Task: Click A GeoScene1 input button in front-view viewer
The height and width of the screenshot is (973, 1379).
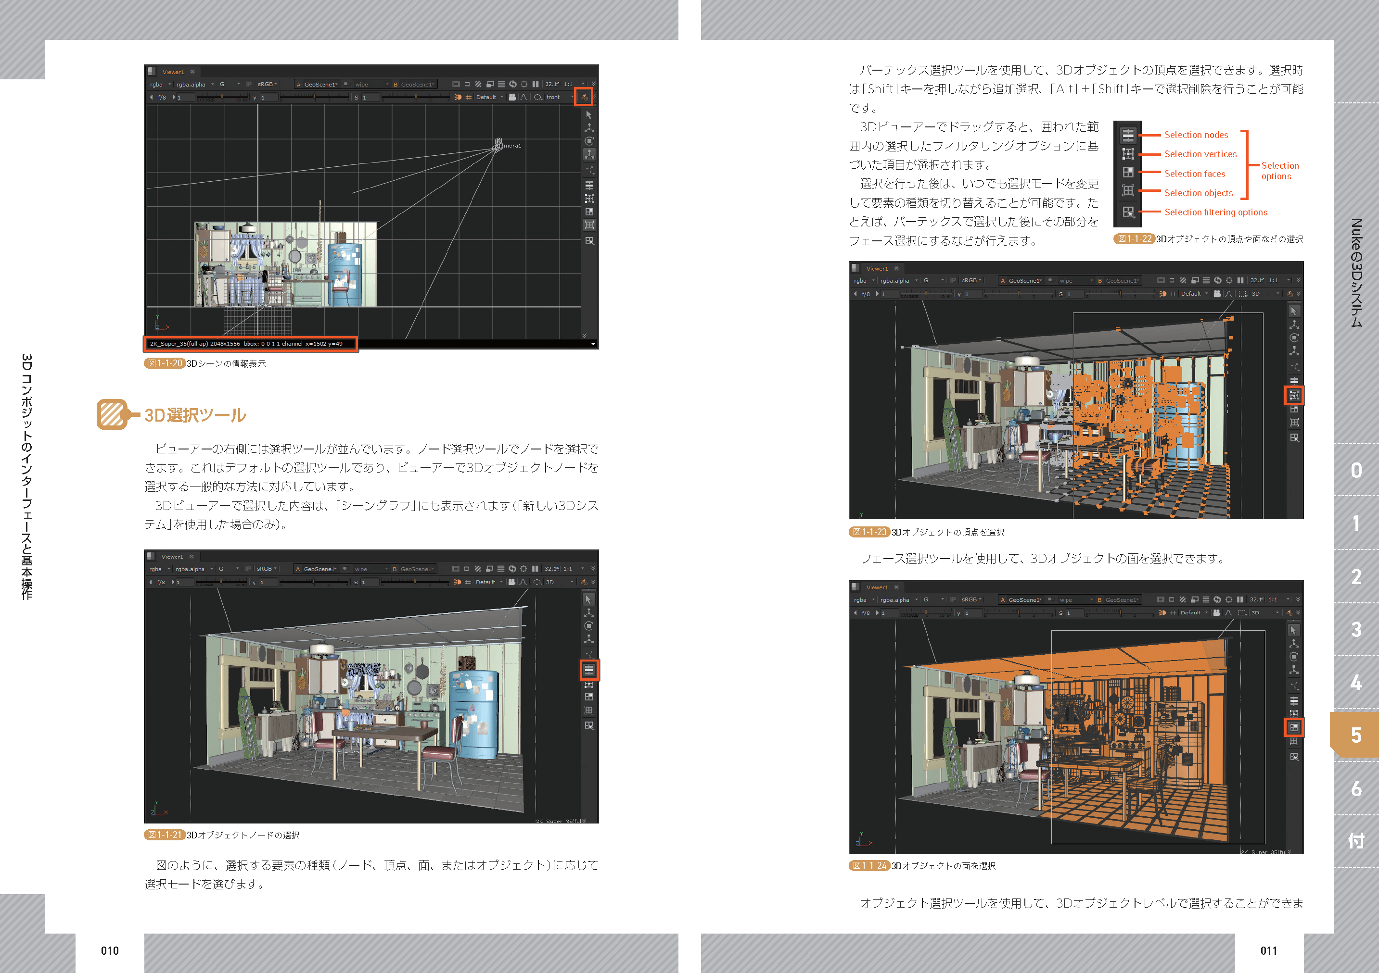Action: [x=317, y=85]
